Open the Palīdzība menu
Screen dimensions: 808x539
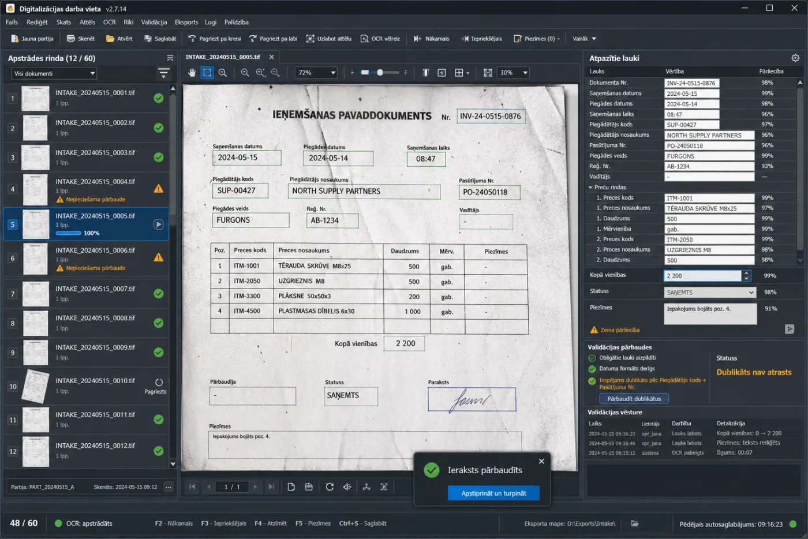tap(236, 22)
